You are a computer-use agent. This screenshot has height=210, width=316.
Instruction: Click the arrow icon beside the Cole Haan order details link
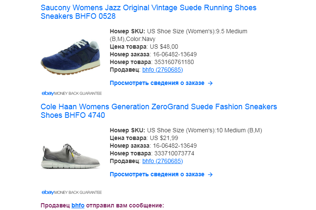(210, 175)
